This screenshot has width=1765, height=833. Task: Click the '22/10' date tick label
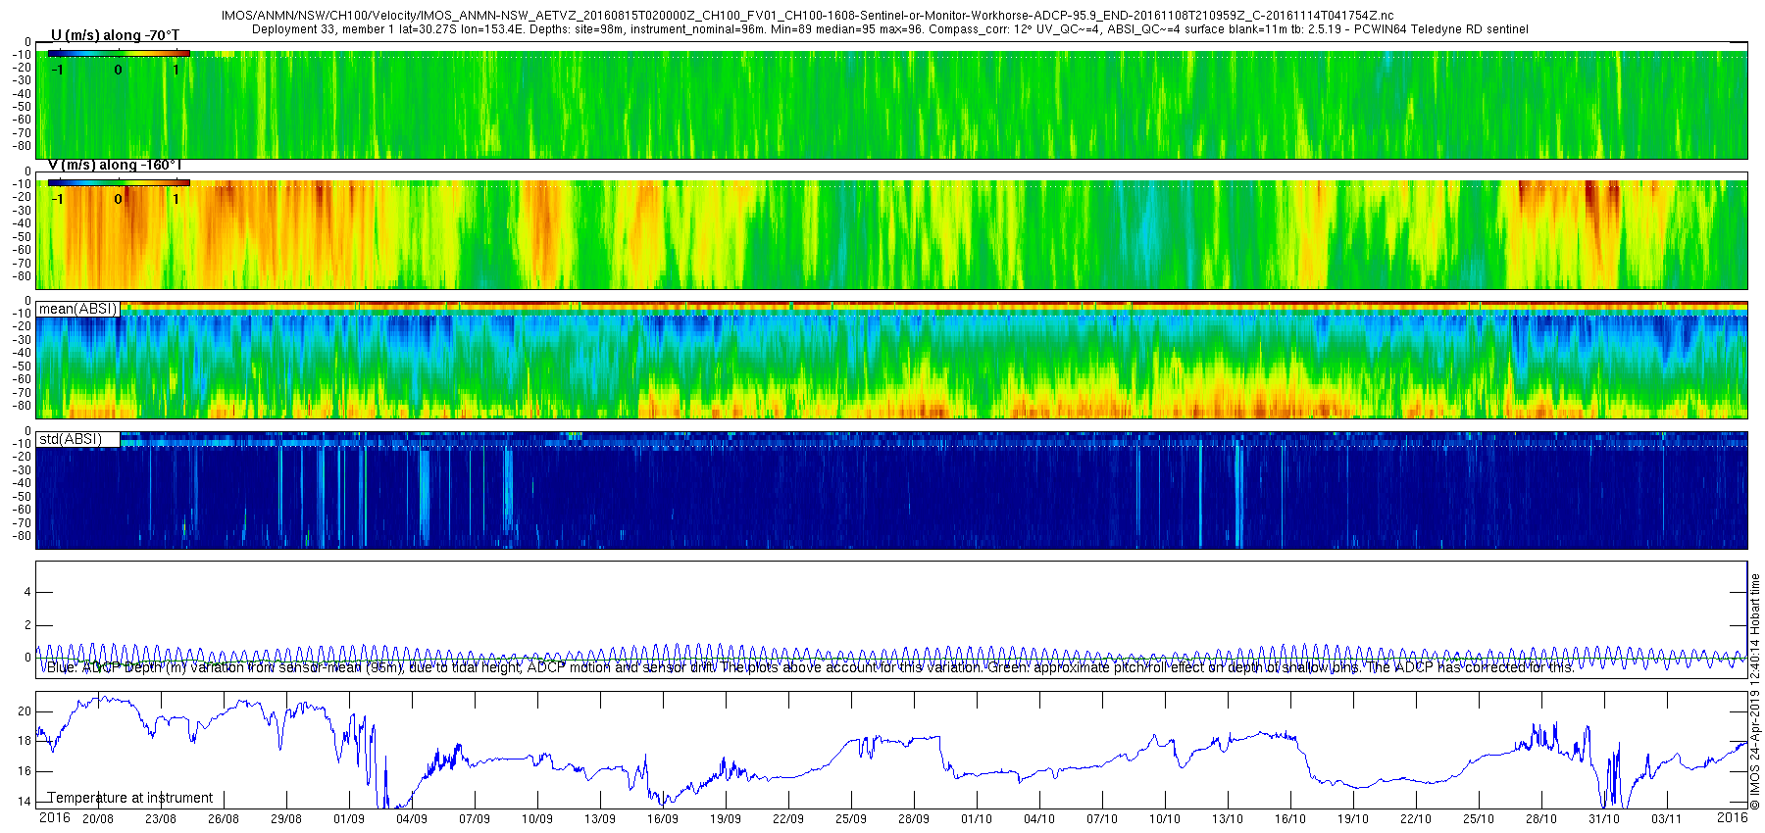pos(1416,819)
